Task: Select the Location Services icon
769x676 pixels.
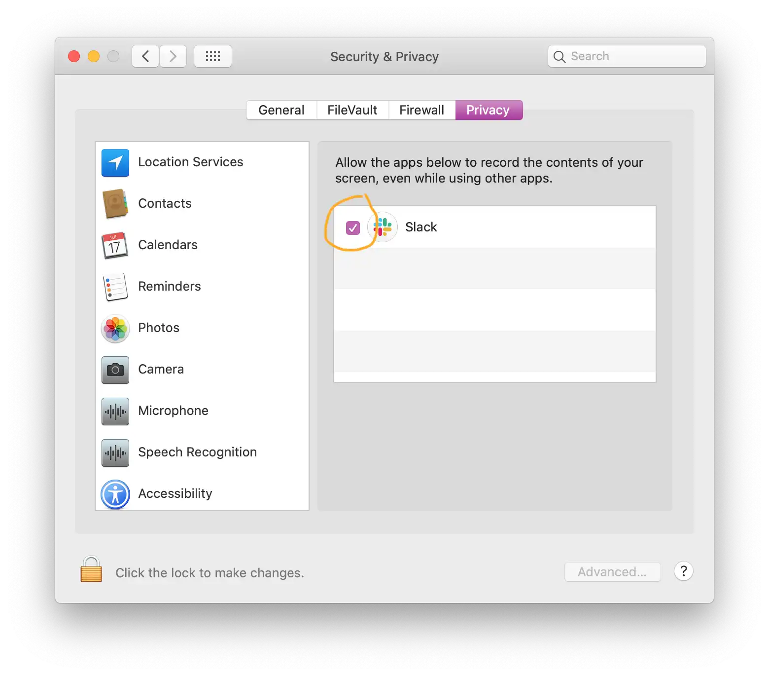Action: tap(115, 162)
